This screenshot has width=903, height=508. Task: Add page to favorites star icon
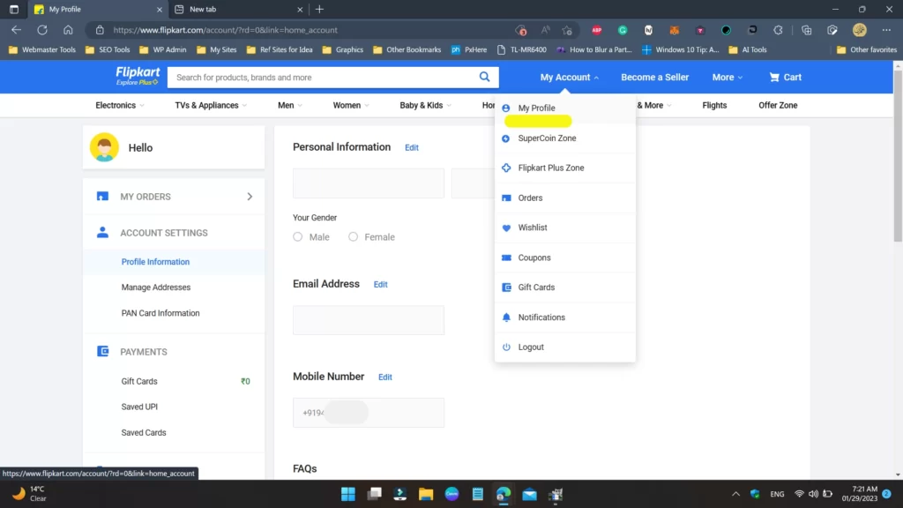(567, 30)
